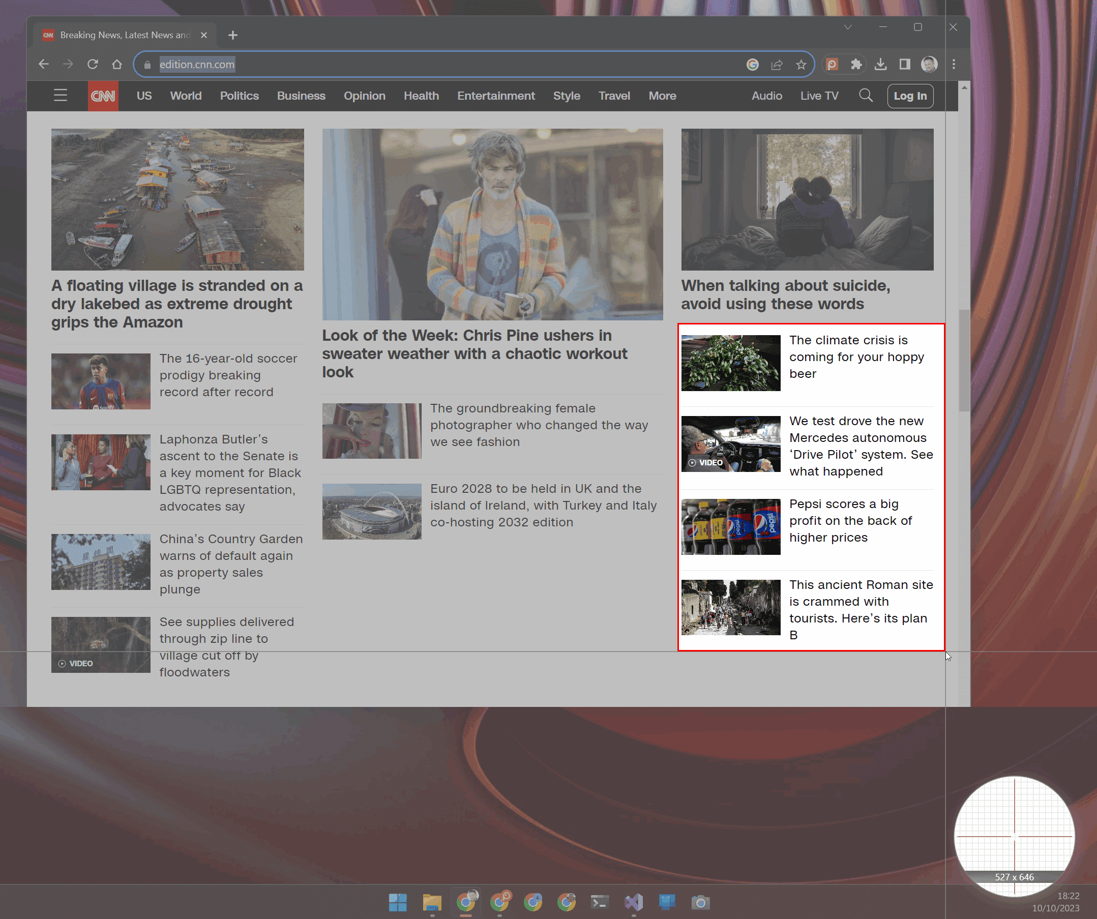The width and height of the screenshot is (1097, 919).
Task: Launch Visual Studio Code from the taskbar
Action: click(x=633, y=902)
